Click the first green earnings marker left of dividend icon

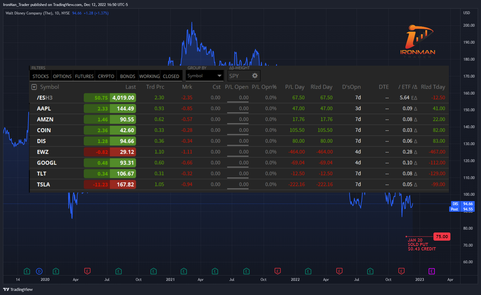27,271
